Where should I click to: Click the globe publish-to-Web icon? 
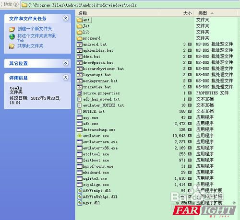tap(12, 36)
